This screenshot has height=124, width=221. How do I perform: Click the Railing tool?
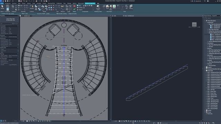click(x=131, y=7)
